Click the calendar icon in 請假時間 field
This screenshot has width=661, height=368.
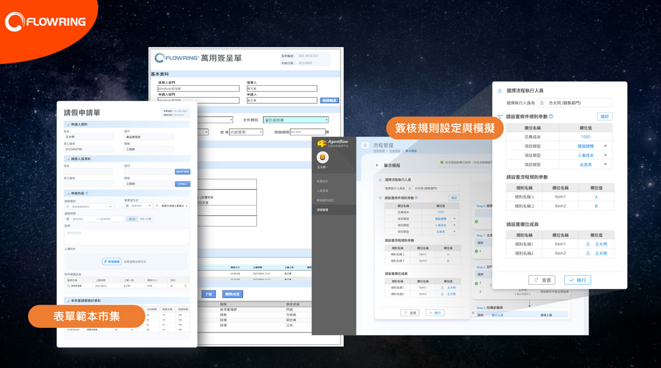[x=68, y=219]
